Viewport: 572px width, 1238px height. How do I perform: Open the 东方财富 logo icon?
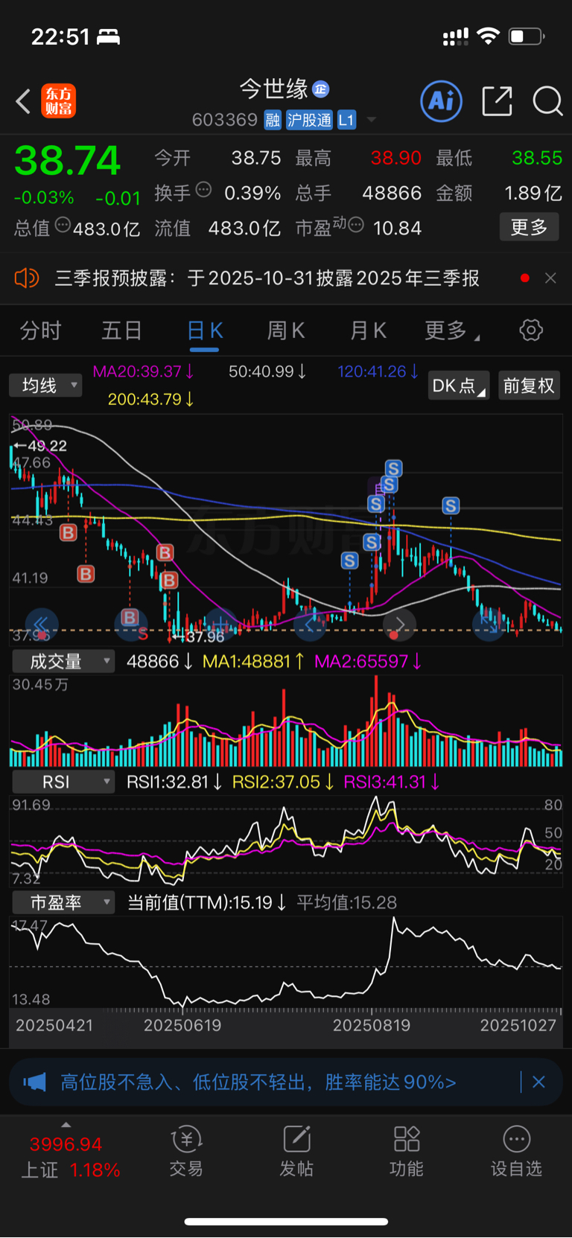point(58,101)
